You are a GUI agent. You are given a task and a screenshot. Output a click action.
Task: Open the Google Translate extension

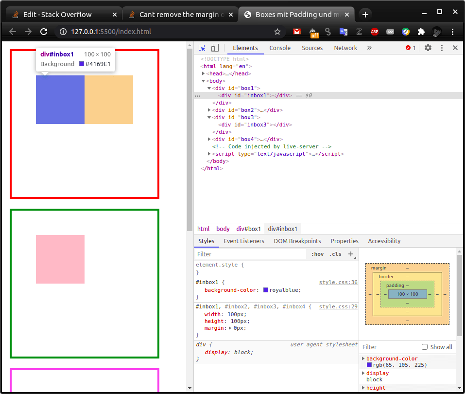(x=344, y=32)
